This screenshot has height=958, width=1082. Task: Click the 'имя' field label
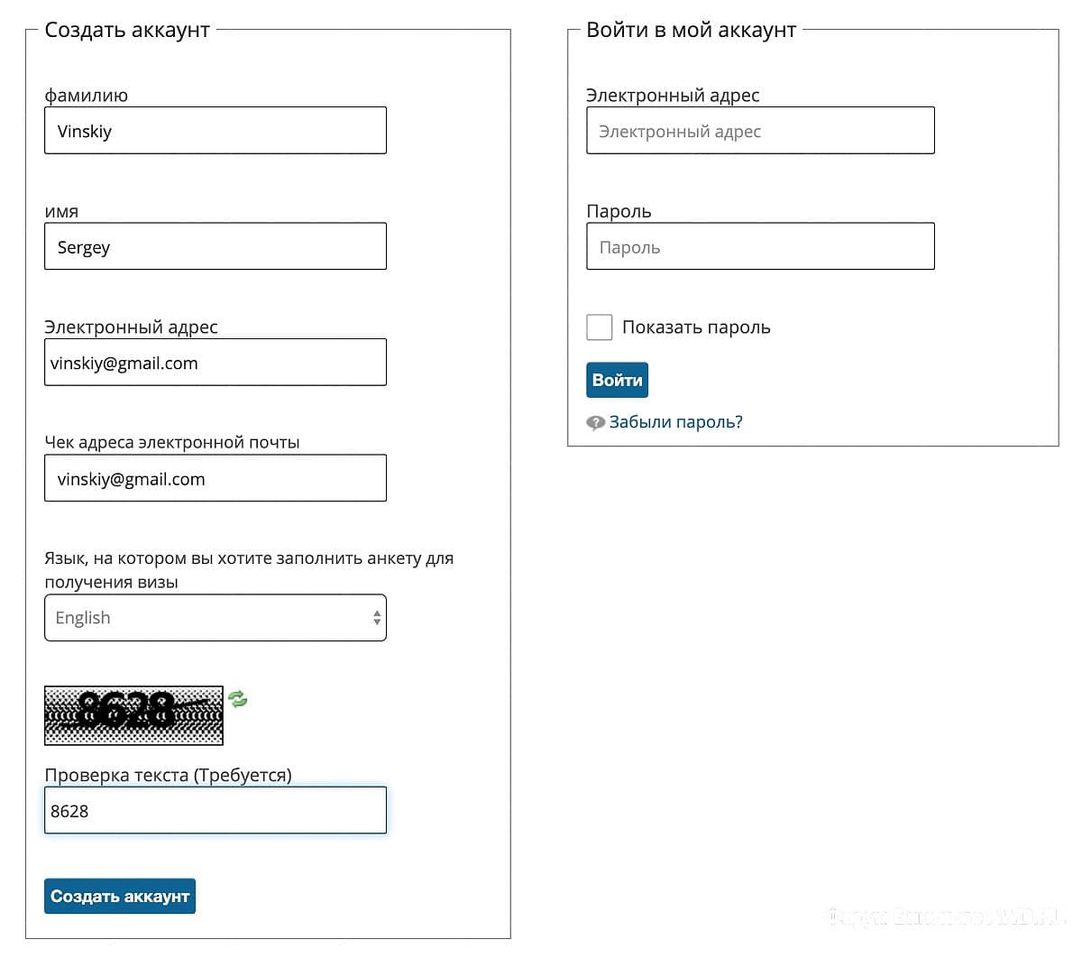pos(61,212)
